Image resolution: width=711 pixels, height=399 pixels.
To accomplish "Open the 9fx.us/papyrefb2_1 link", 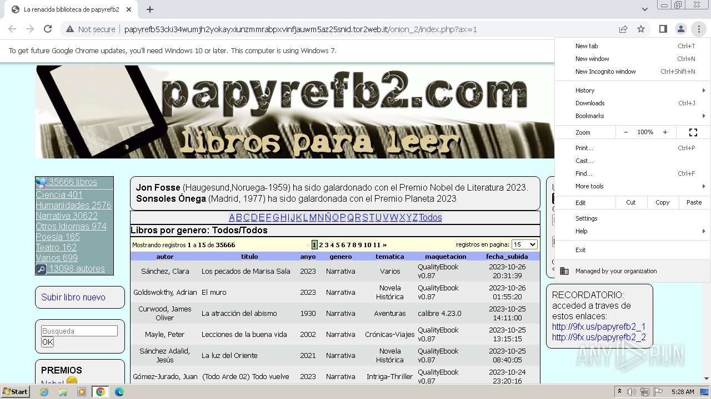I will 599,326.
